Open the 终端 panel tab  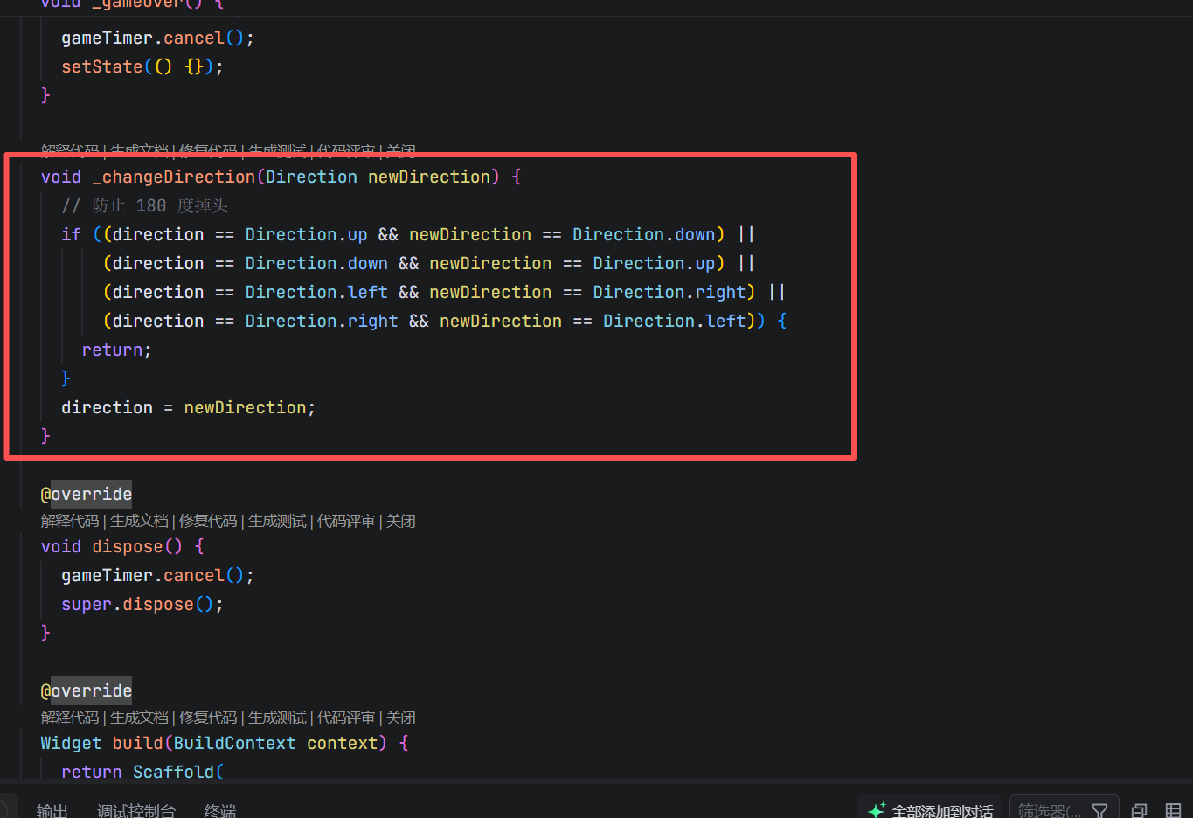point(220,811)
